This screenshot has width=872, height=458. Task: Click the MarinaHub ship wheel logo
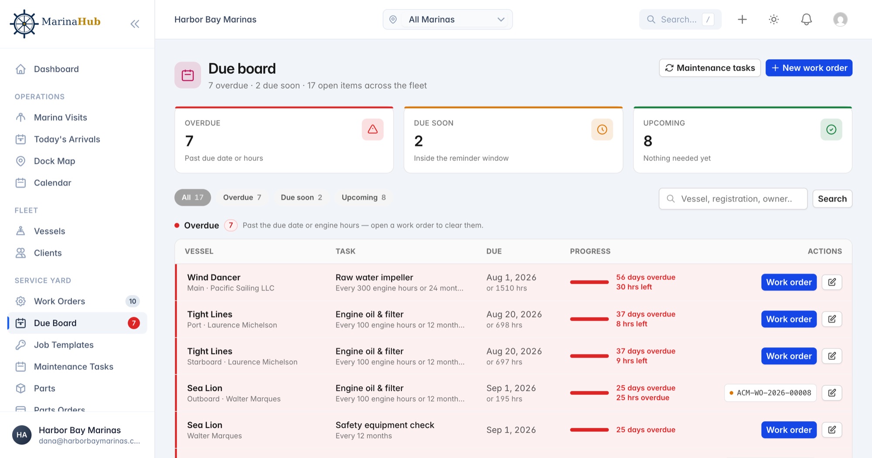click(24, 24)
